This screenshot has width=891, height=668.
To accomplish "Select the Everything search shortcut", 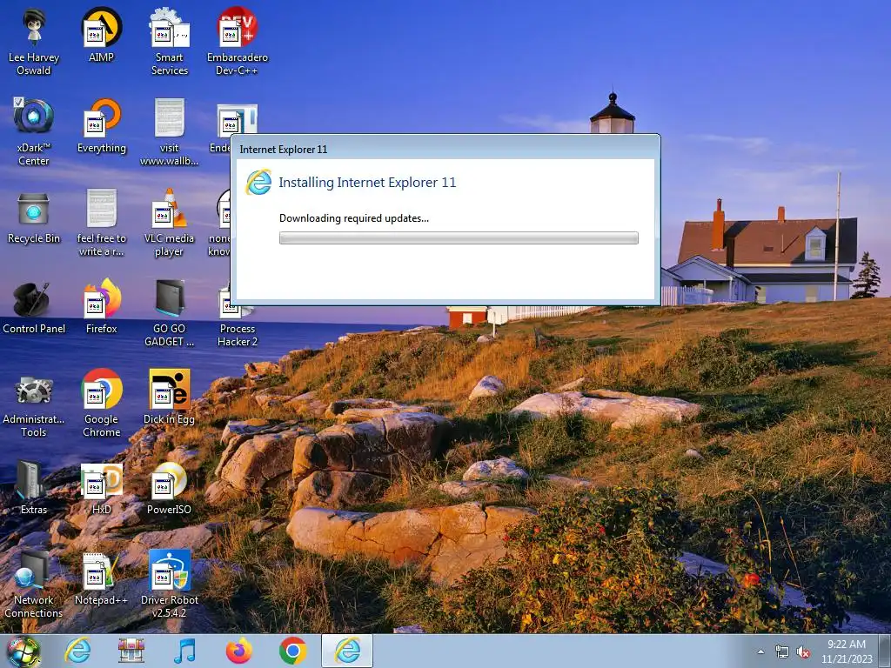I will coord(101,125).
